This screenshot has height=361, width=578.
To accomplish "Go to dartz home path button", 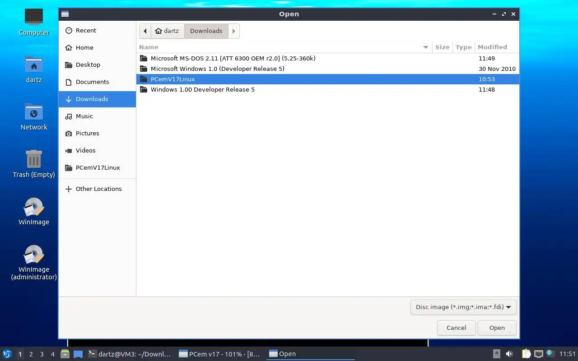I will point(167,31).
